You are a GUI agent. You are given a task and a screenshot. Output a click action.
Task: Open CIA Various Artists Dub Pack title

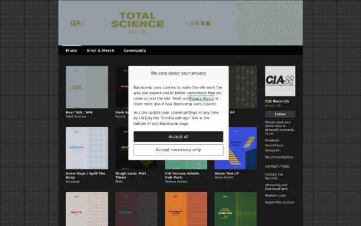click(x=182, y=175)
